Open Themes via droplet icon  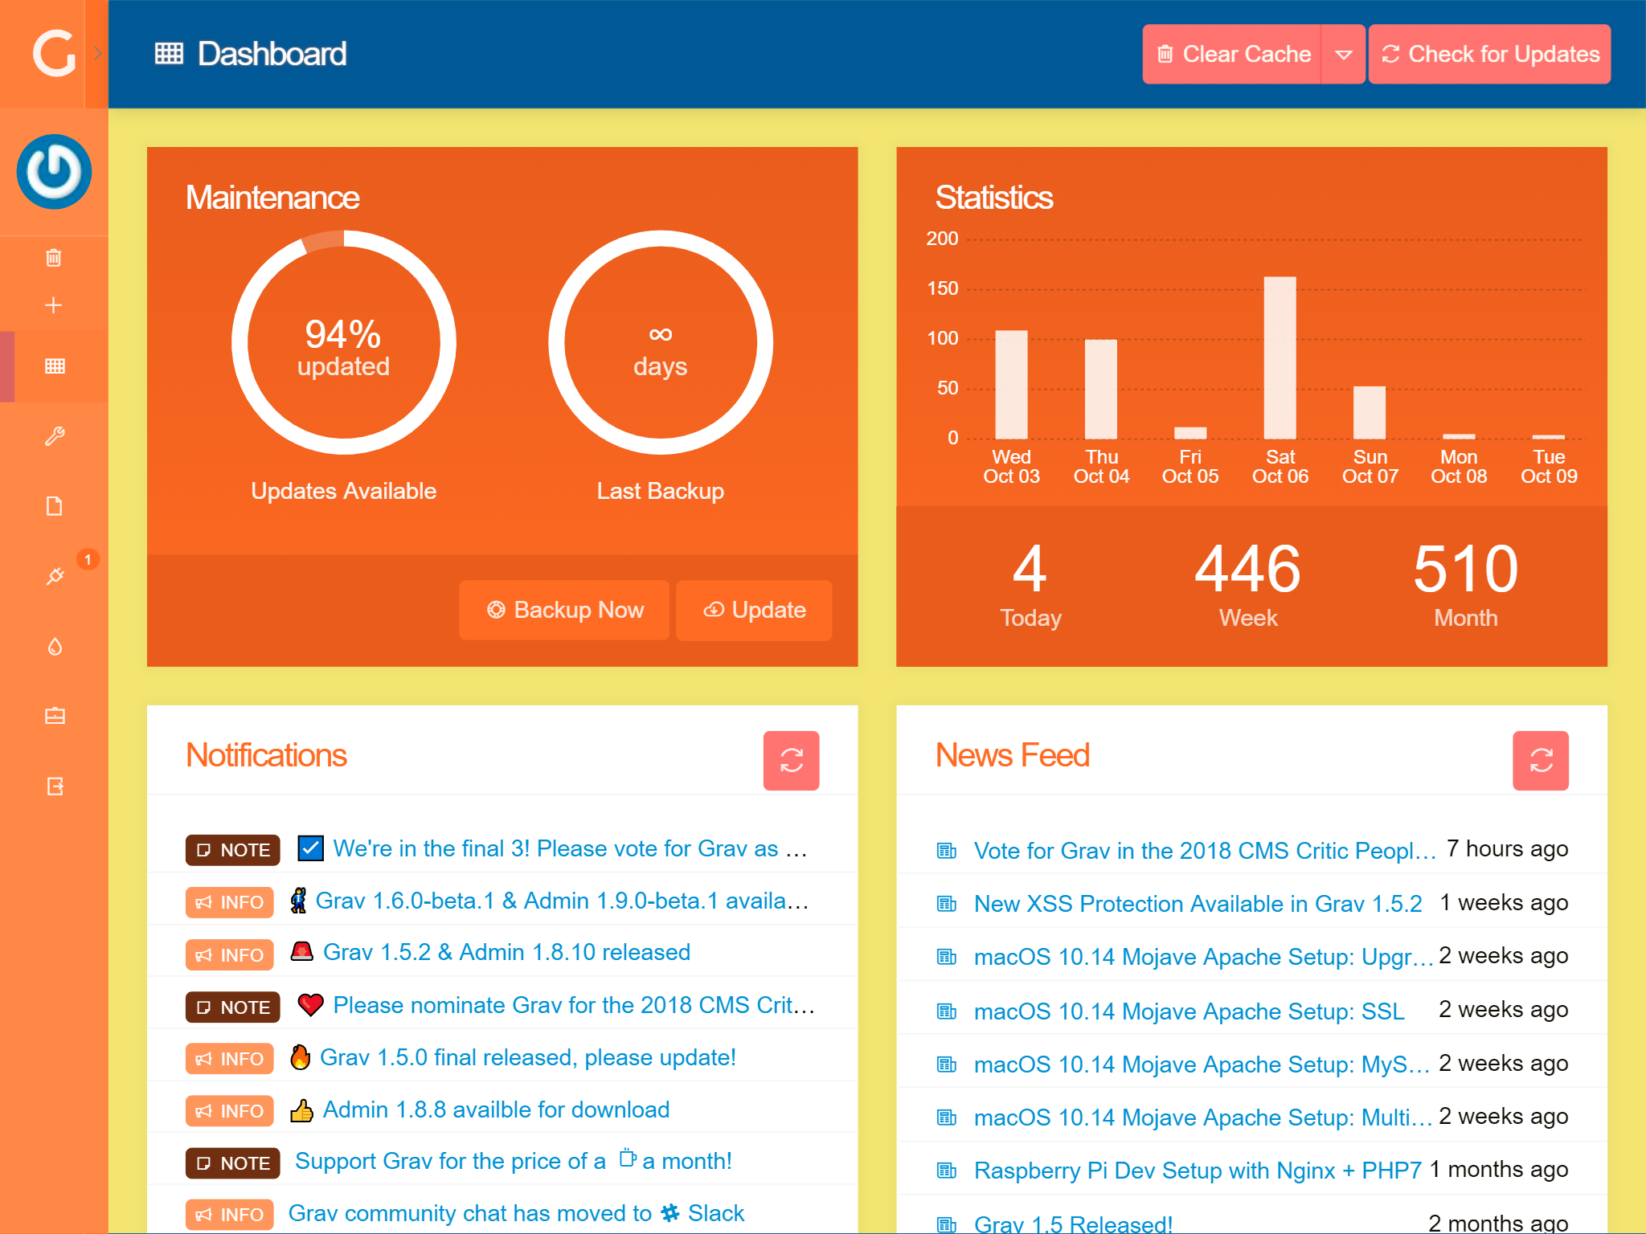(54, 646)
